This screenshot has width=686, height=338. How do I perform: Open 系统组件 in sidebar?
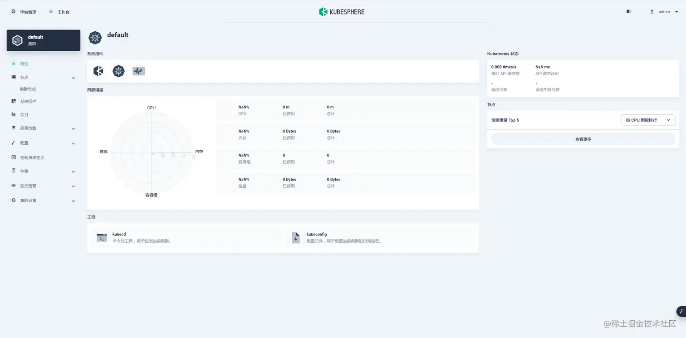click(28, 102)
